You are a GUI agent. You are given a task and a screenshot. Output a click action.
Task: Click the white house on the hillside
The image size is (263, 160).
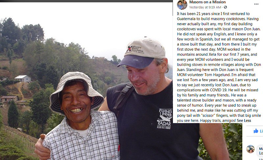point(23,79)
